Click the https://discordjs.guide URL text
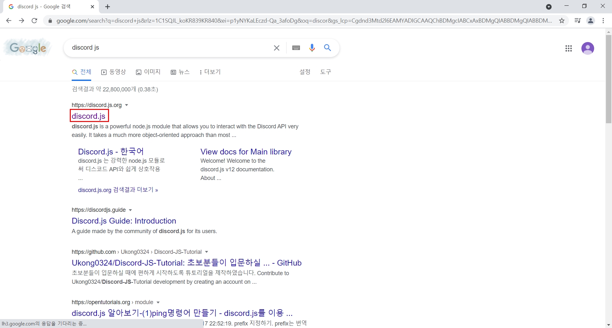 click(x=98, y=210)
